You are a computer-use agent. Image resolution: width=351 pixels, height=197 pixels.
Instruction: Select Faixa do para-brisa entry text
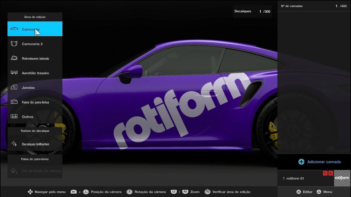point(35,102)
